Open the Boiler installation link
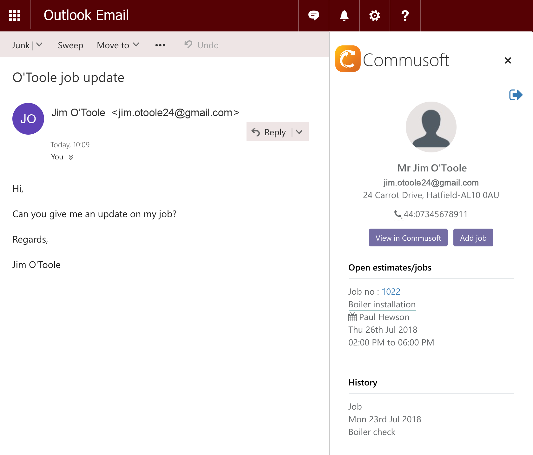The image size is (533, 455). coord(382,304)
